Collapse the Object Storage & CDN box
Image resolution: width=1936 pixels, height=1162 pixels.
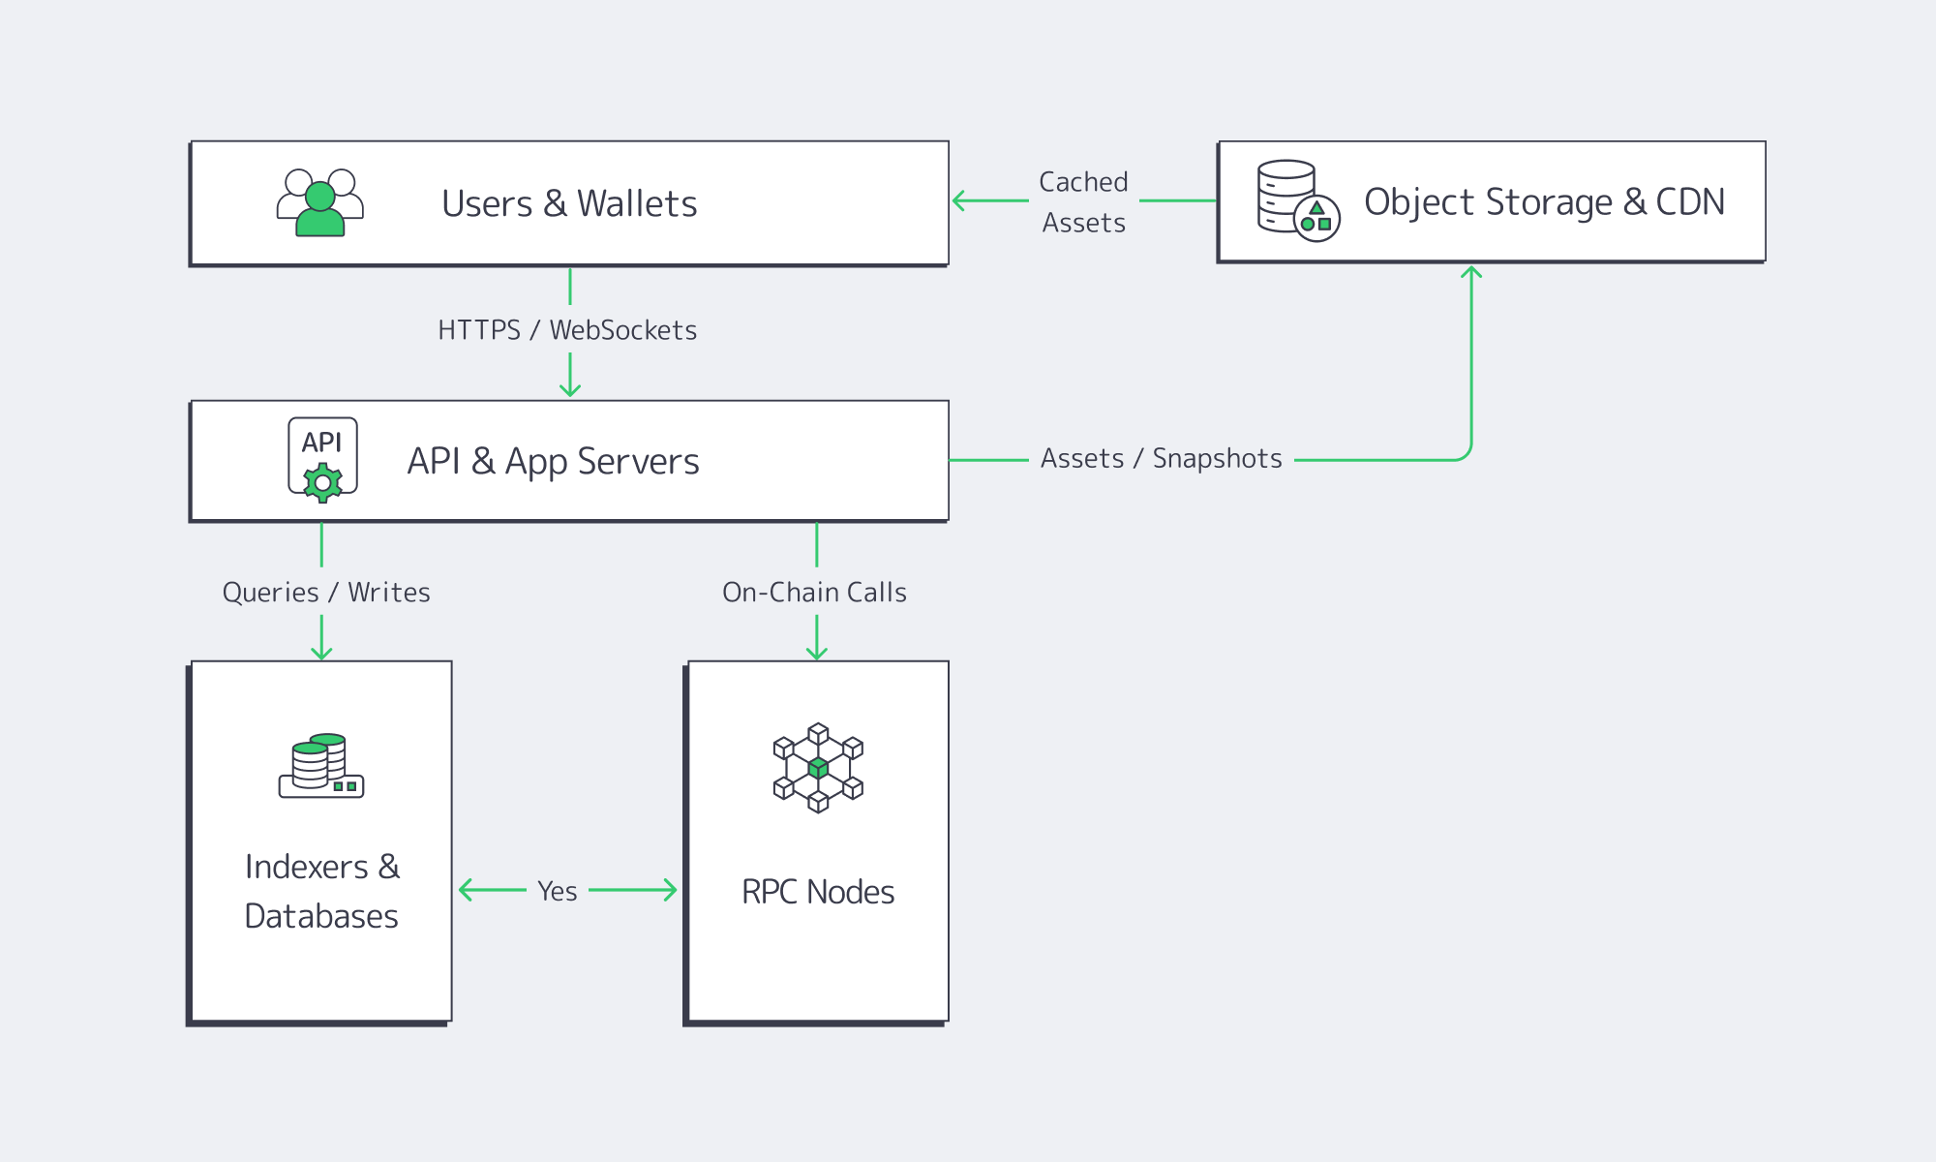coord(1491,200)
